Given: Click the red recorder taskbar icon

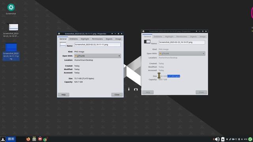Looking at the screenshot, I should [40, 139].
